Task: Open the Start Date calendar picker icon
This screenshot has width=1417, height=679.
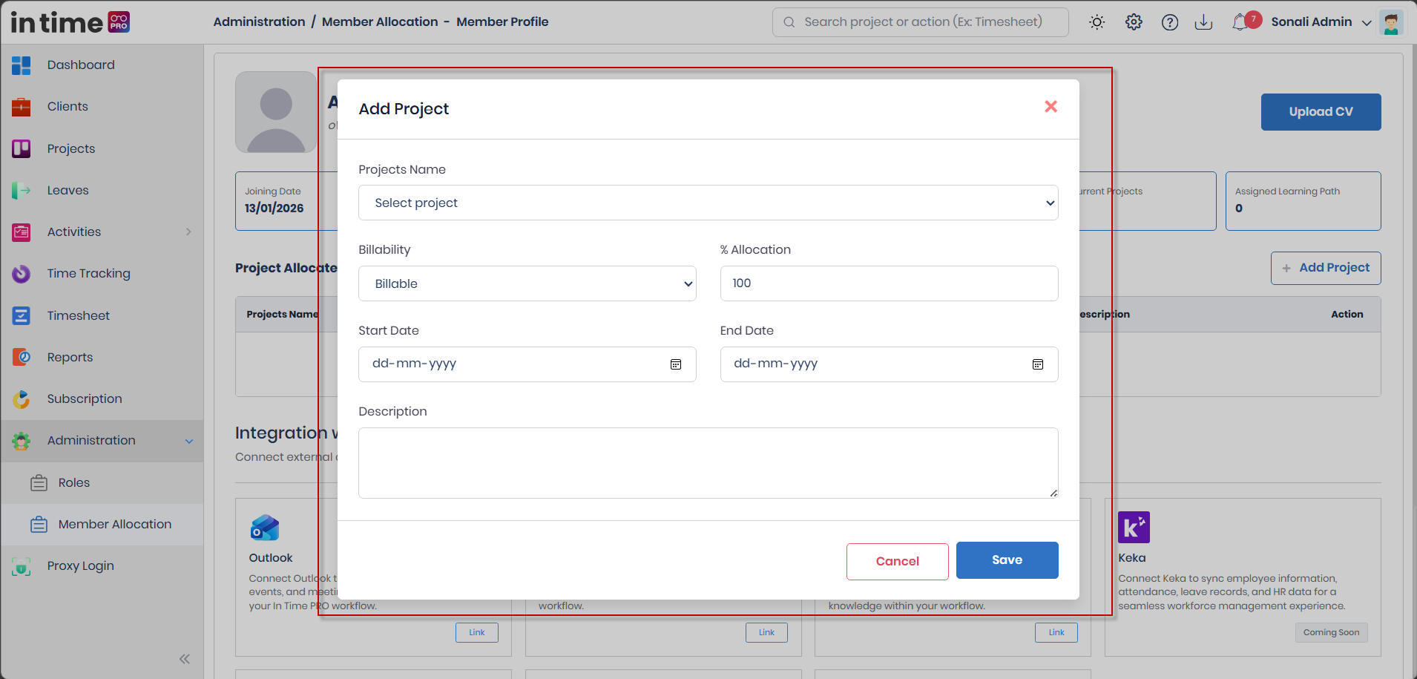Action: (x=676, y=364)
